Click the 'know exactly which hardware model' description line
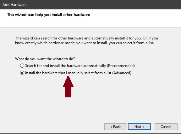 pos(85,43)
